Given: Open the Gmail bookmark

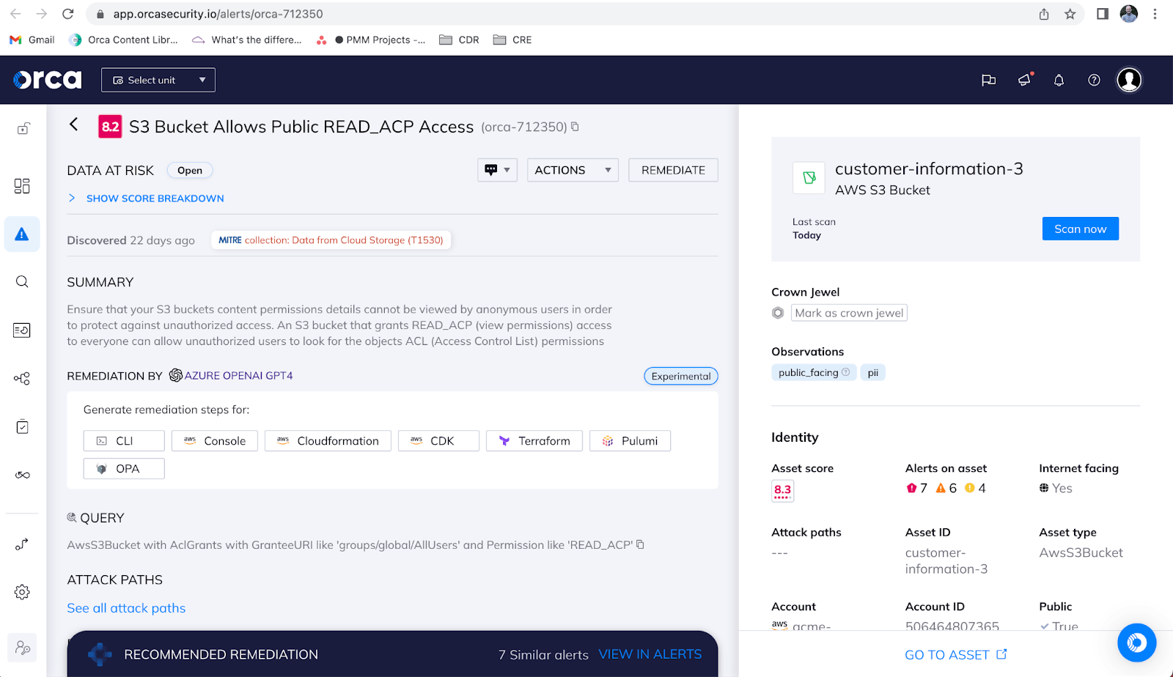Looking at the screenshot, I should [31, 40].
